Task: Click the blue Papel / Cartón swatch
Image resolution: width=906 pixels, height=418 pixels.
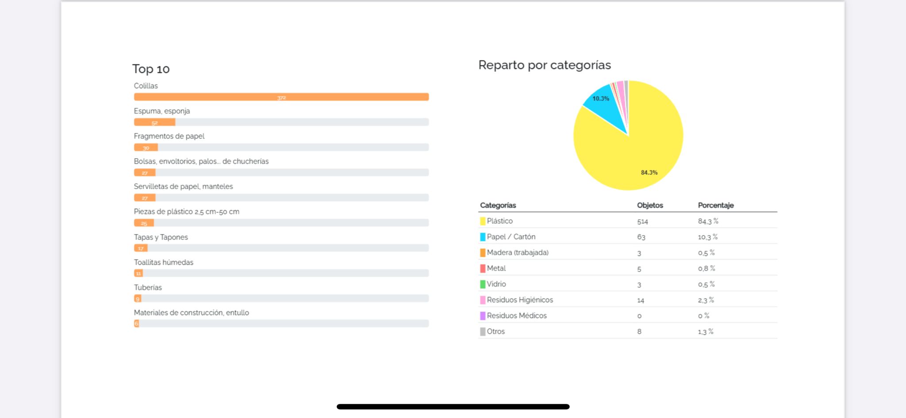Action: pos(483,237)
